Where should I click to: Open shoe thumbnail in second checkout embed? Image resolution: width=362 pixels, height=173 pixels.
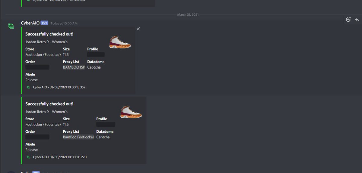pos(131,112)
